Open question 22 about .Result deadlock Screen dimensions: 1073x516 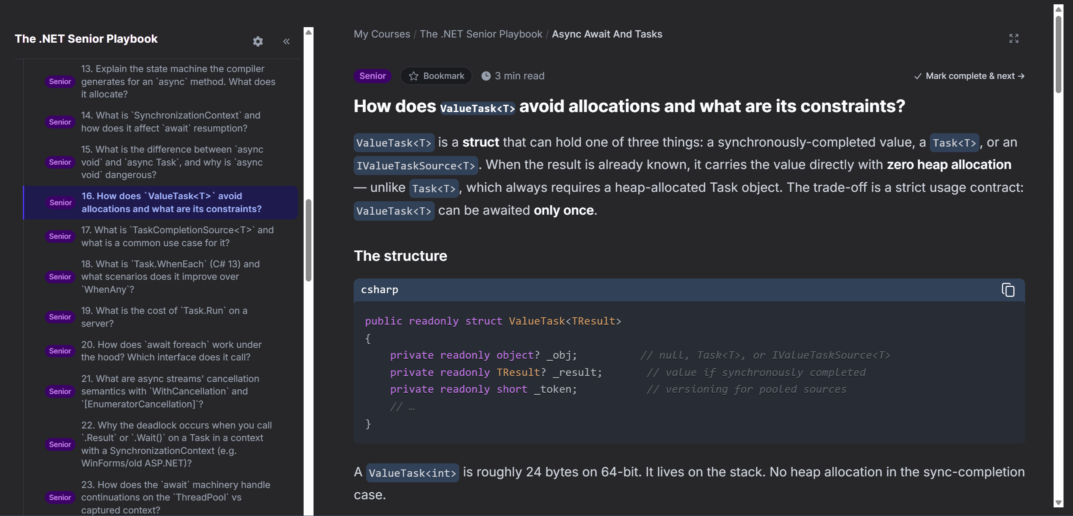click(160, 444)
